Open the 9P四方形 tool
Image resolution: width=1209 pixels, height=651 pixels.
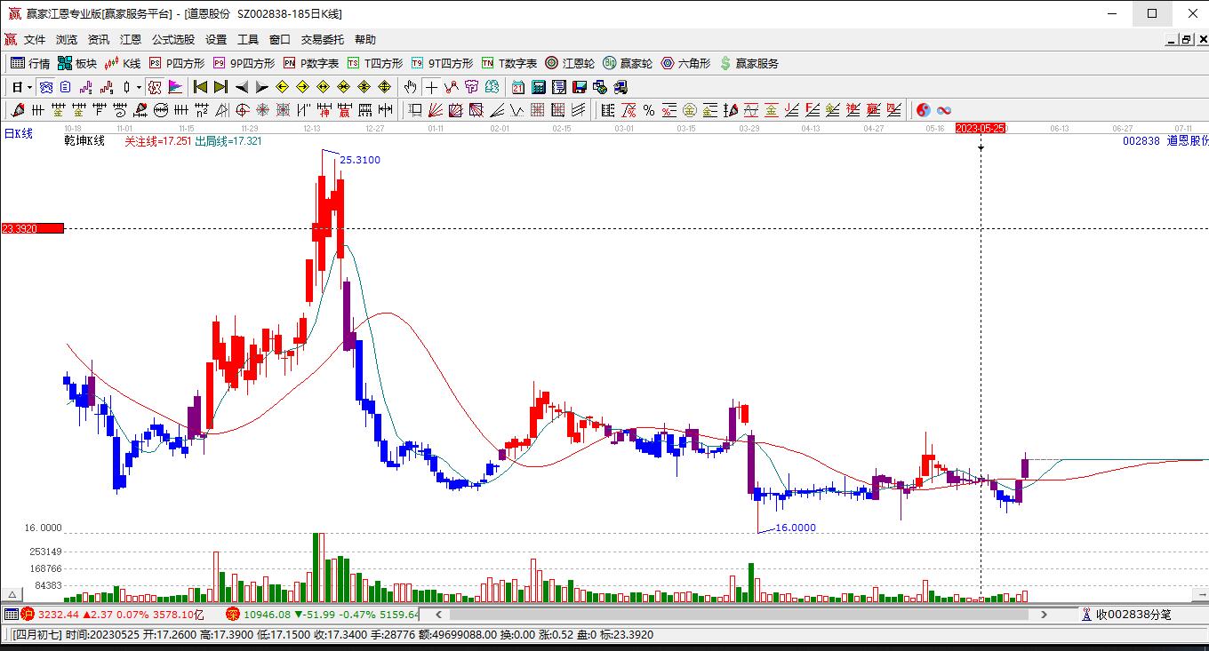click(x=244, y=63)
